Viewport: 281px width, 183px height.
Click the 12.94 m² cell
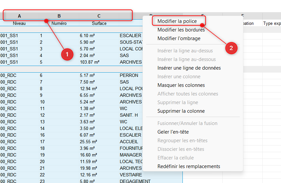99,89
